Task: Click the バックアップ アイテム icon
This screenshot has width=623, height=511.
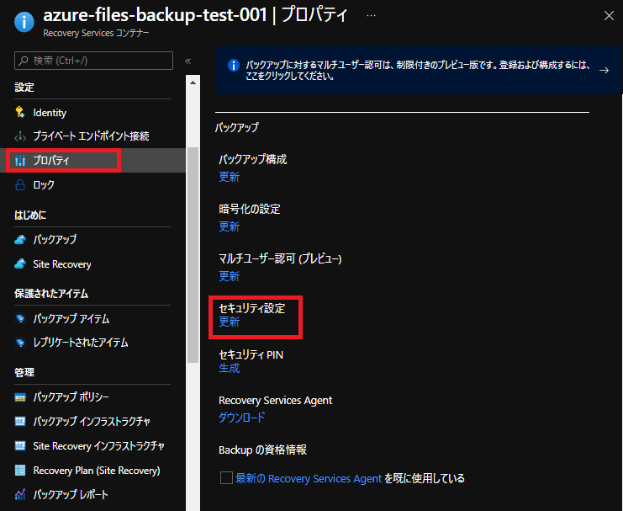Action: [x=20, y=318]
